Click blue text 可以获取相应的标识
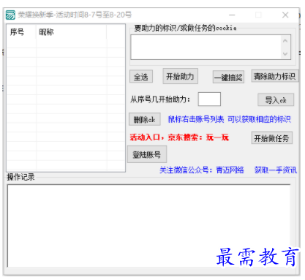Viewport: 305px width, 280px height. pyautogui.click(x=259, y=119)
